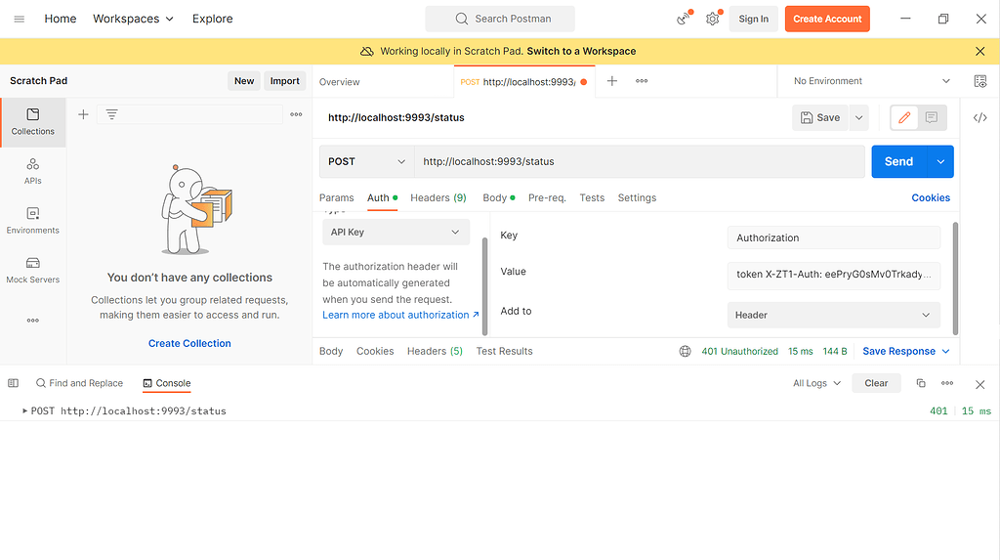Open the APIs sidebar section
The width and height of the screenshot is (1000, 560).
pyautogui.click(x=33, y=171)
